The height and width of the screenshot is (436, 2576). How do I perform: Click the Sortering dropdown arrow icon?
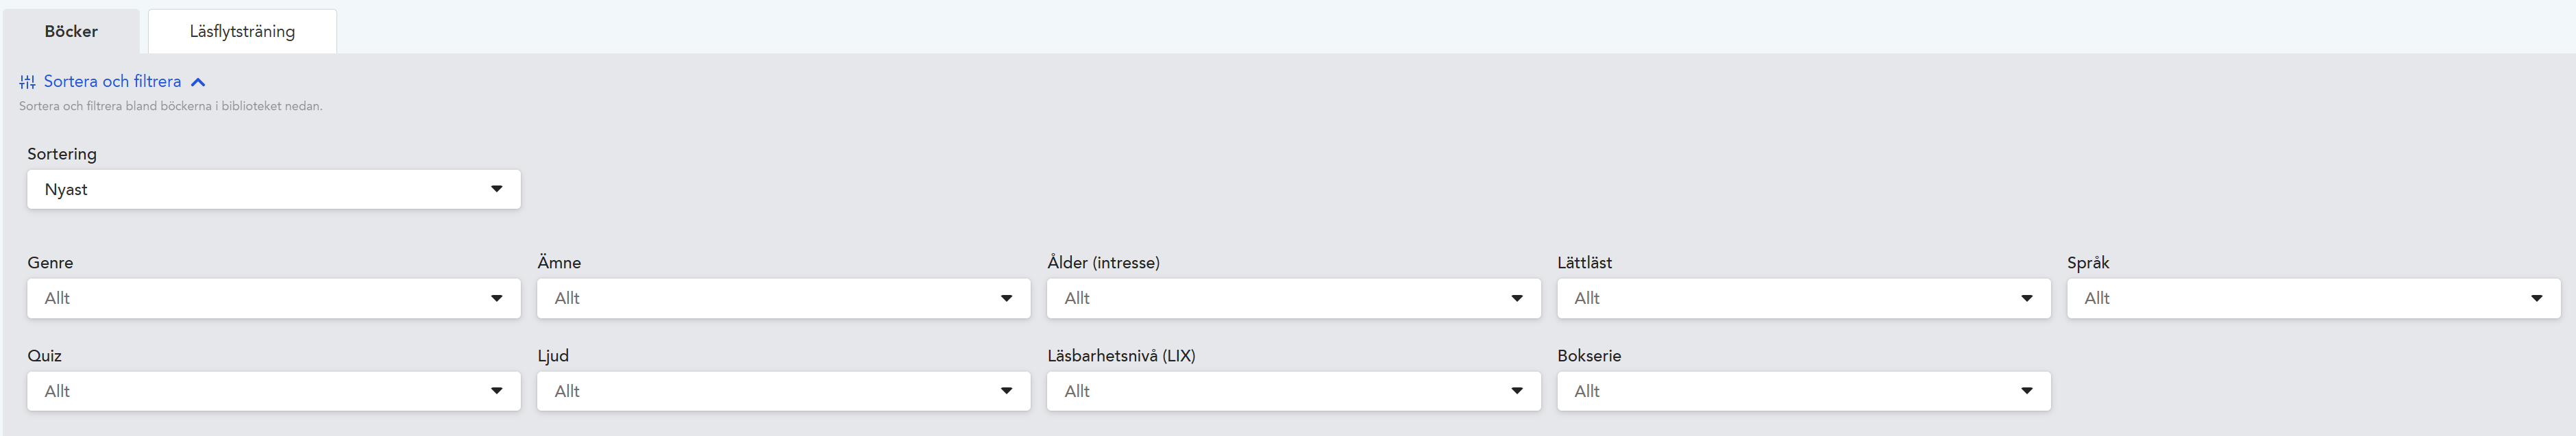tap(497, 188)
